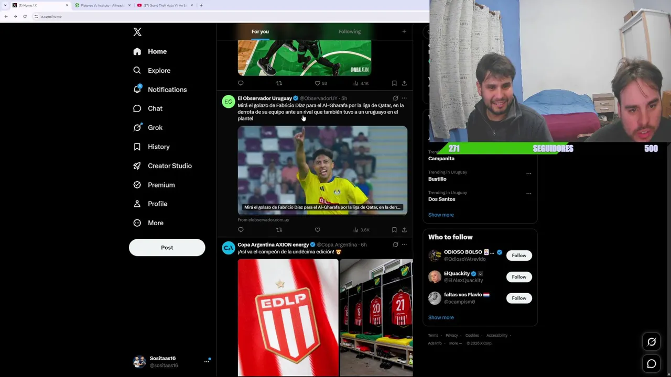Open the Accessibility footer link
Viewport: 671px width, 377px height.
(497, 336)
